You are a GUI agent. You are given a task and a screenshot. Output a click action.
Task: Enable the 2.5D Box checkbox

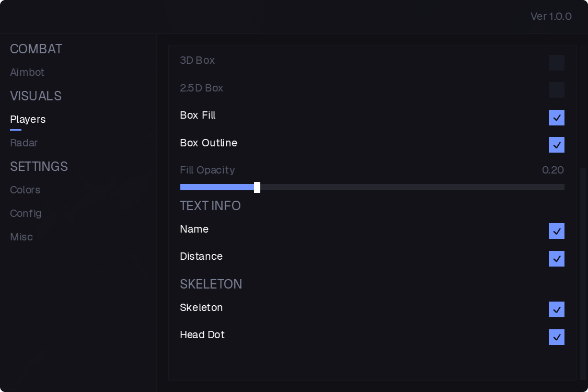(x=557, y=90)
